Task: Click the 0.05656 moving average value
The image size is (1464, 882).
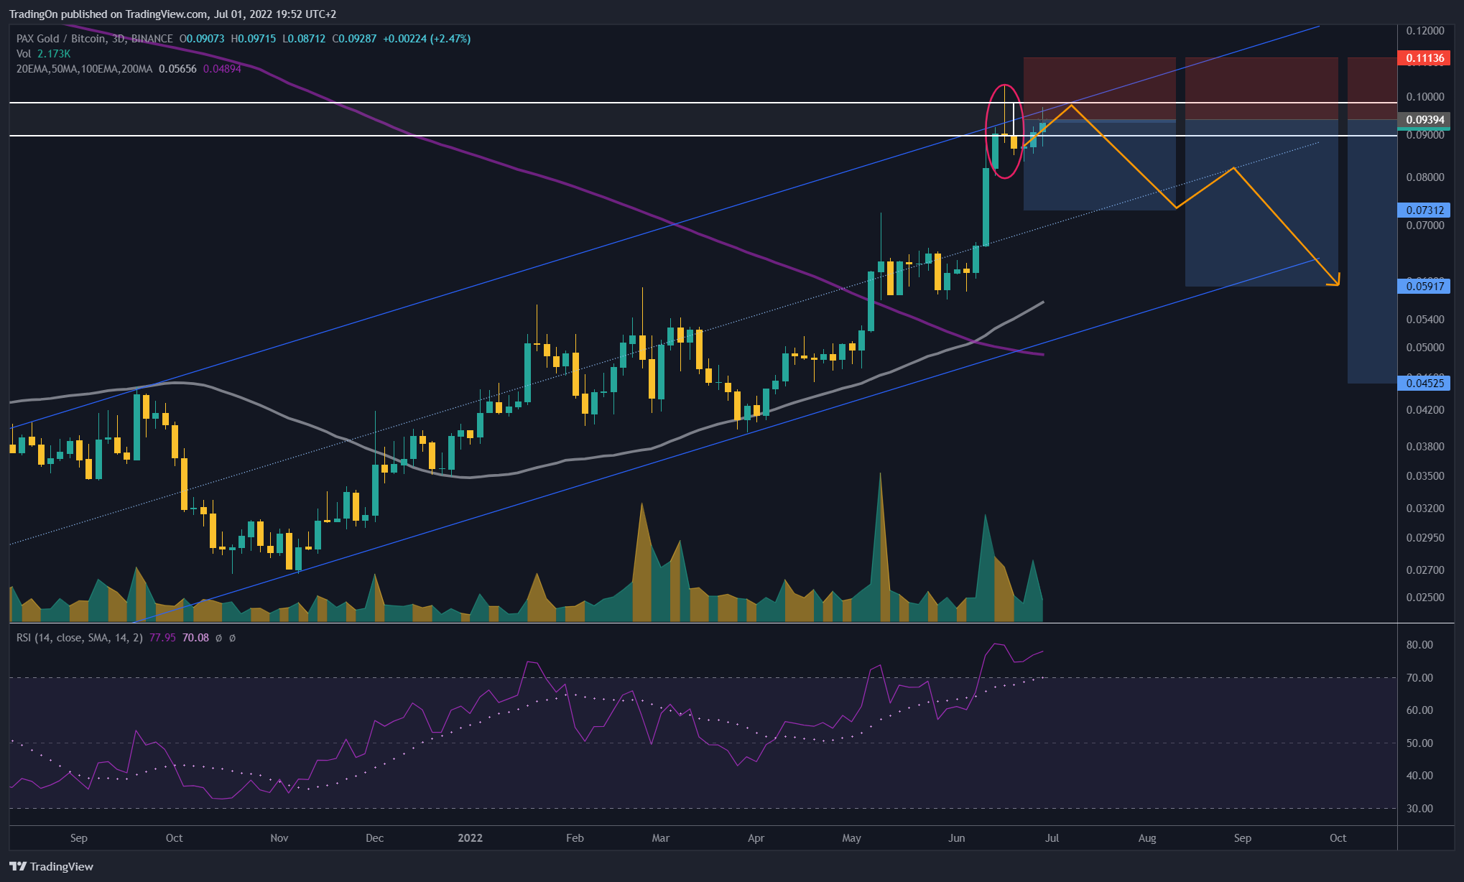Action: click(177, 69)
